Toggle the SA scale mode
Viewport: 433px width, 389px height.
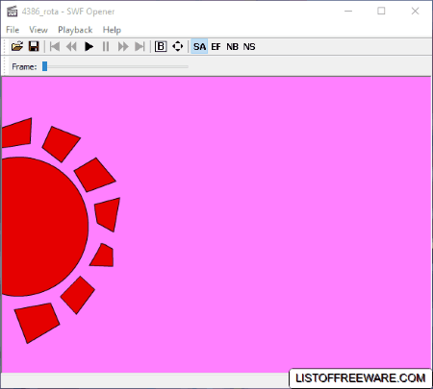pyautogui.click(x=199, y=47)
